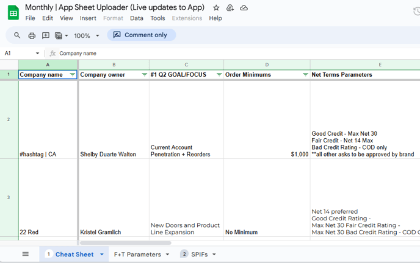Open the zoom level 100% dropdown
The width and height of the screenshot is (420, 263).
tap(86, 36)
